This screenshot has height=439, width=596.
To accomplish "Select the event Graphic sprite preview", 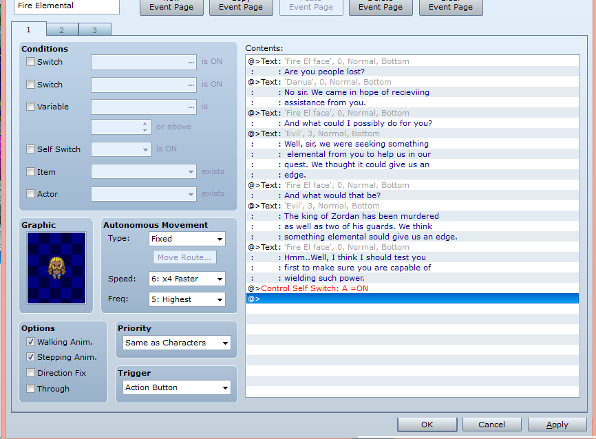I will (x=56, y=268).
